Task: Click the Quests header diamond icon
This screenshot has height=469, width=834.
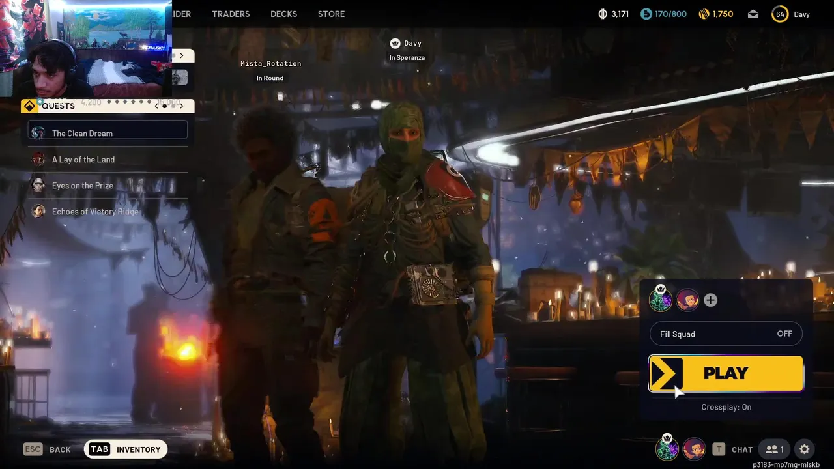Action: pos(29,106)
